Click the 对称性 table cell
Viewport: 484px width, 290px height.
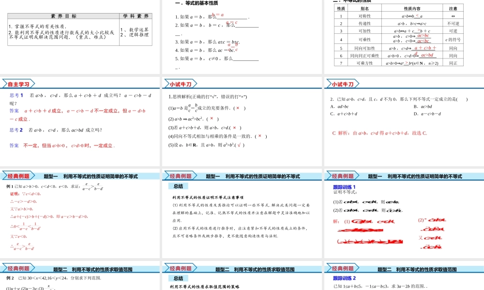(364, 16)
